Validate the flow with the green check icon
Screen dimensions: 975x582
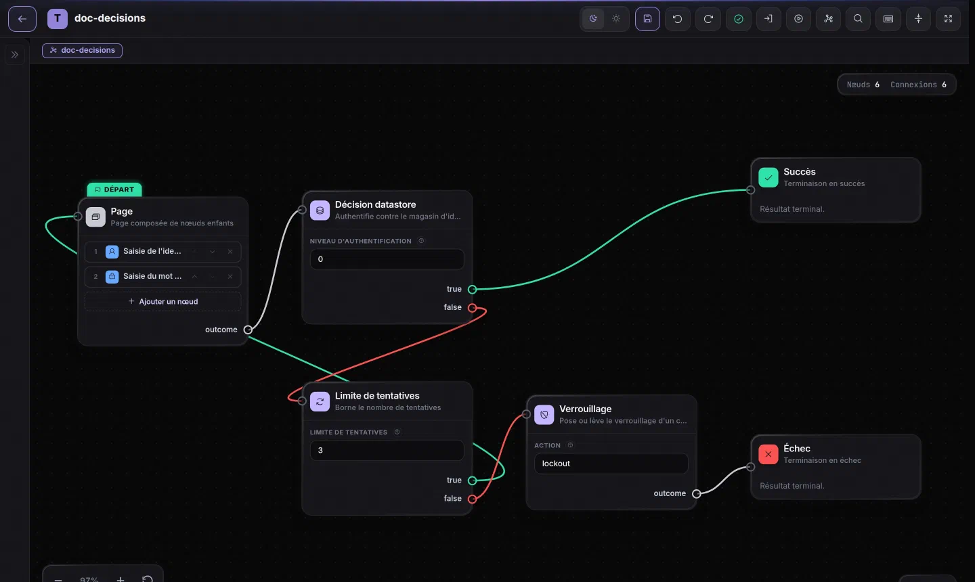(x=739, y=19)
